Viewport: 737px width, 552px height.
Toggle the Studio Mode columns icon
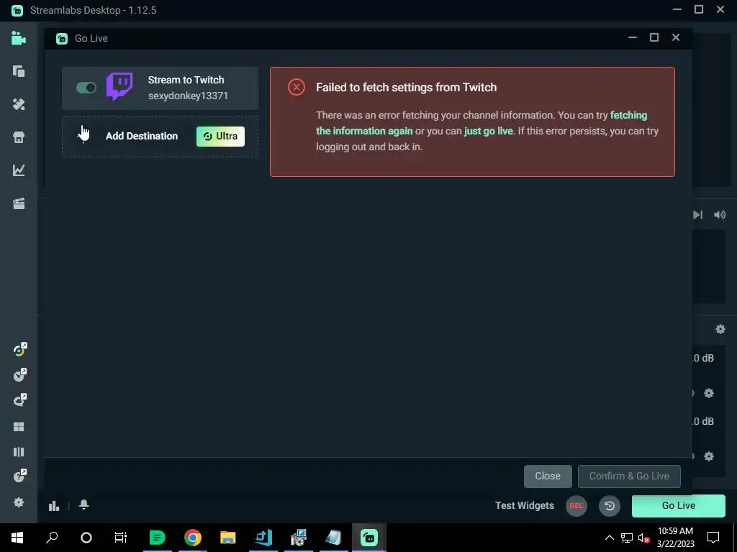pyautogui.click(x=19, y=452)
